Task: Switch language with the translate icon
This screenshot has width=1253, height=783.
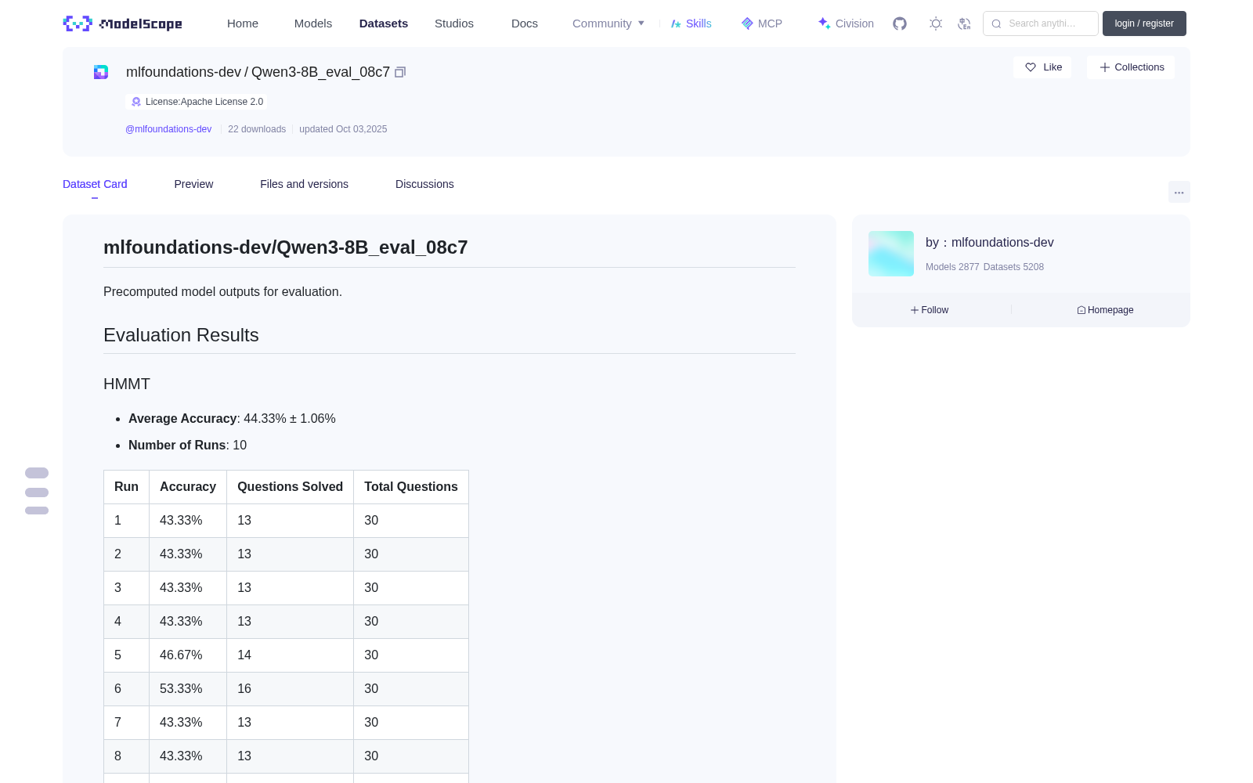Action: click(964, 23)
